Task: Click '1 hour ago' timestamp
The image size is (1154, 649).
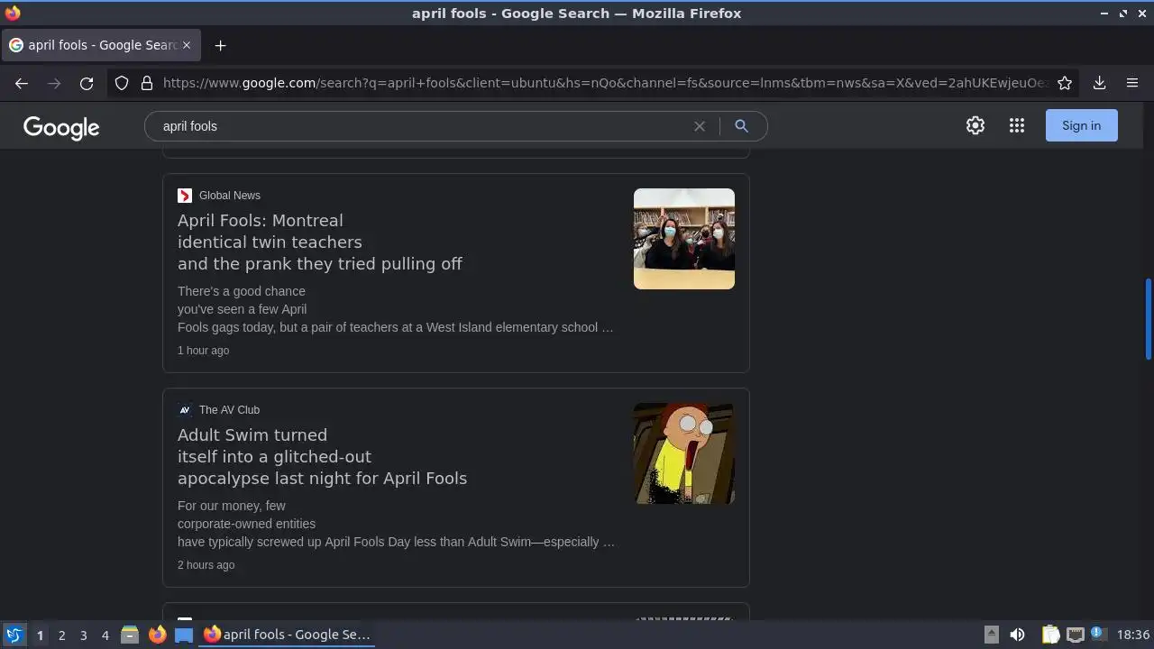Action: 203,351
